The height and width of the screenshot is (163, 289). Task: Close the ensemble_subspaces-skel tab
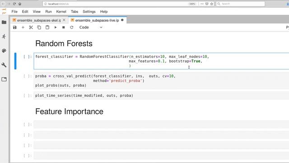[64, 20]
